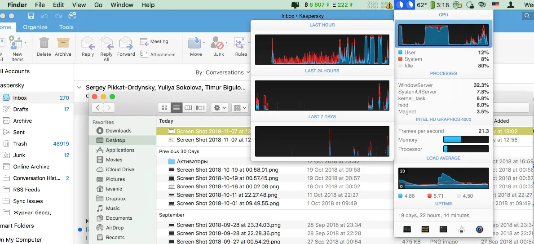Screen dimensions: 534x244
Task: Go forward in the Finder window
Action: tap(109, 108)
